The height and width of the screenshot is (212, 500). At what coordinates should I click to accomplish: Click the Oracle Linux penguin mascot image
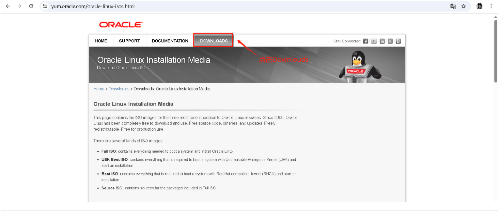360,67
